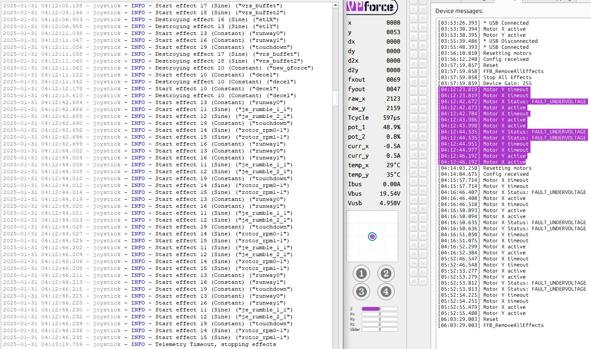Click 04:12:11.122 Start effect 10 'decel' line
591x349 pixels.
137,75
